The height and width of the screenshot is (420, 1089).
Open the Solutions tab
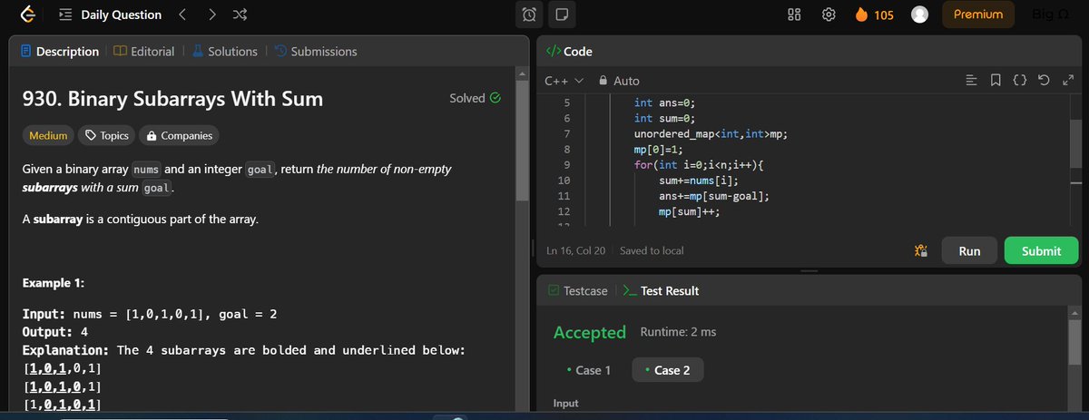pyautogui.click(x=224, y=52)
